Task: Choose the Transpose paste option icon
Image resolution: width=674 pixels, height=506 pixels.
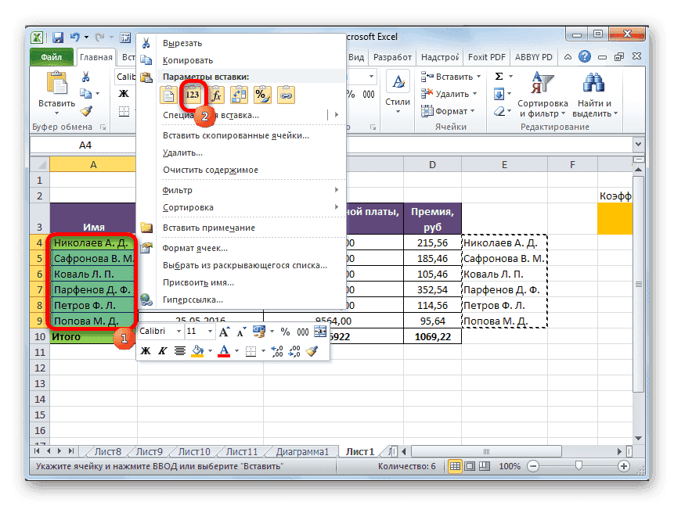Action: click(239, 95)
